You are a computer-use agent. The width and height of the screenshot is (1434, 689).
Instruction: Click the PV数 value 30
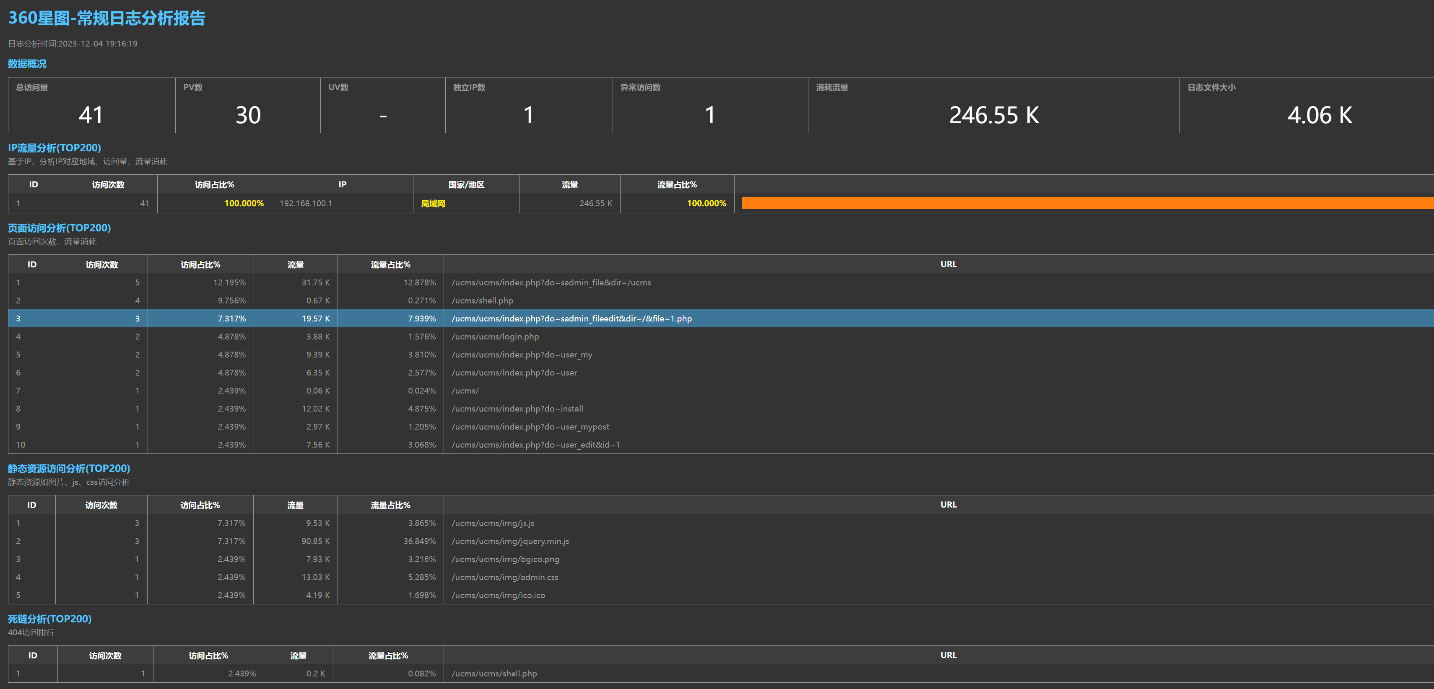tap(248, 115)
